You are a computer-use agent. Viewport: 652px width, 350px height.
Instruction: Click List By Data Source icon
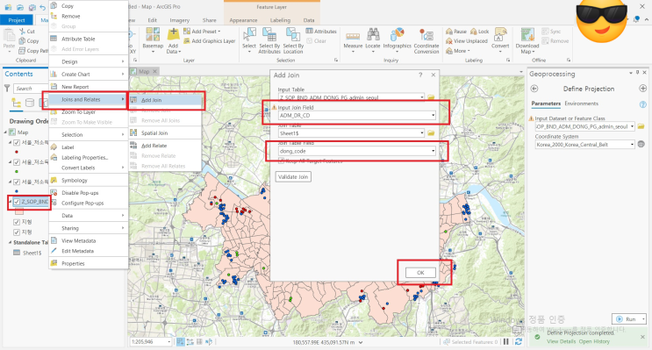[30, 103]
